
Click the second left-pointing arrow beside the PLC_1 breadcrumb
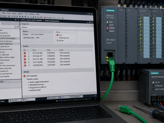pyautogui.click(x=18, y=20)
